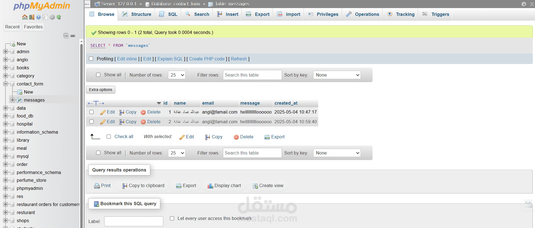Check top Show all checkbox
Screen dimensions: 535x228
pos(98,75)
